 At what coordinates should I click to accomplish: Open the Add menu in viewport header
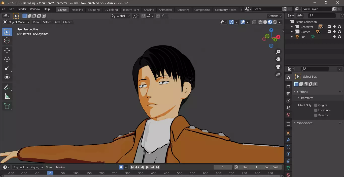tap(57, 22)
